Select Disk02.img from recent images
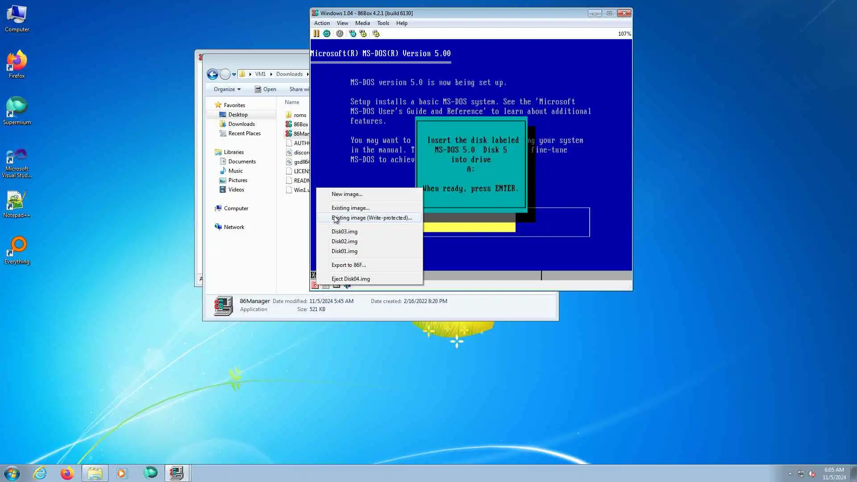 pos(344,241)
